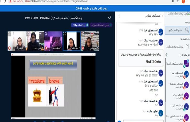The height and width of the screenshot is (122, 190).
Task: Open user علی عسگری (شما) in users list
Action: tap(177, 64)
